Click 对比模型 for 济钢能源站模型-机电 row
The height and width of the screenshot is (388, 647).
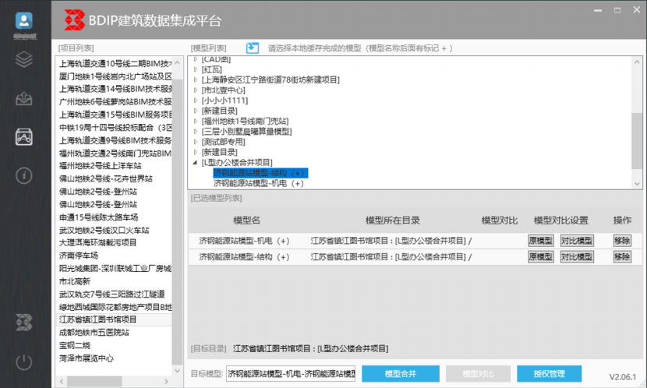tap(577, 241)
